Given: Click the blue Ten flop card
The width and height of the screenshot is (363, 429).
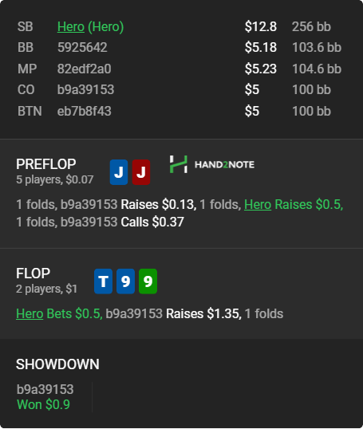Looking at the screenshot, I should (x=103, y=281).
